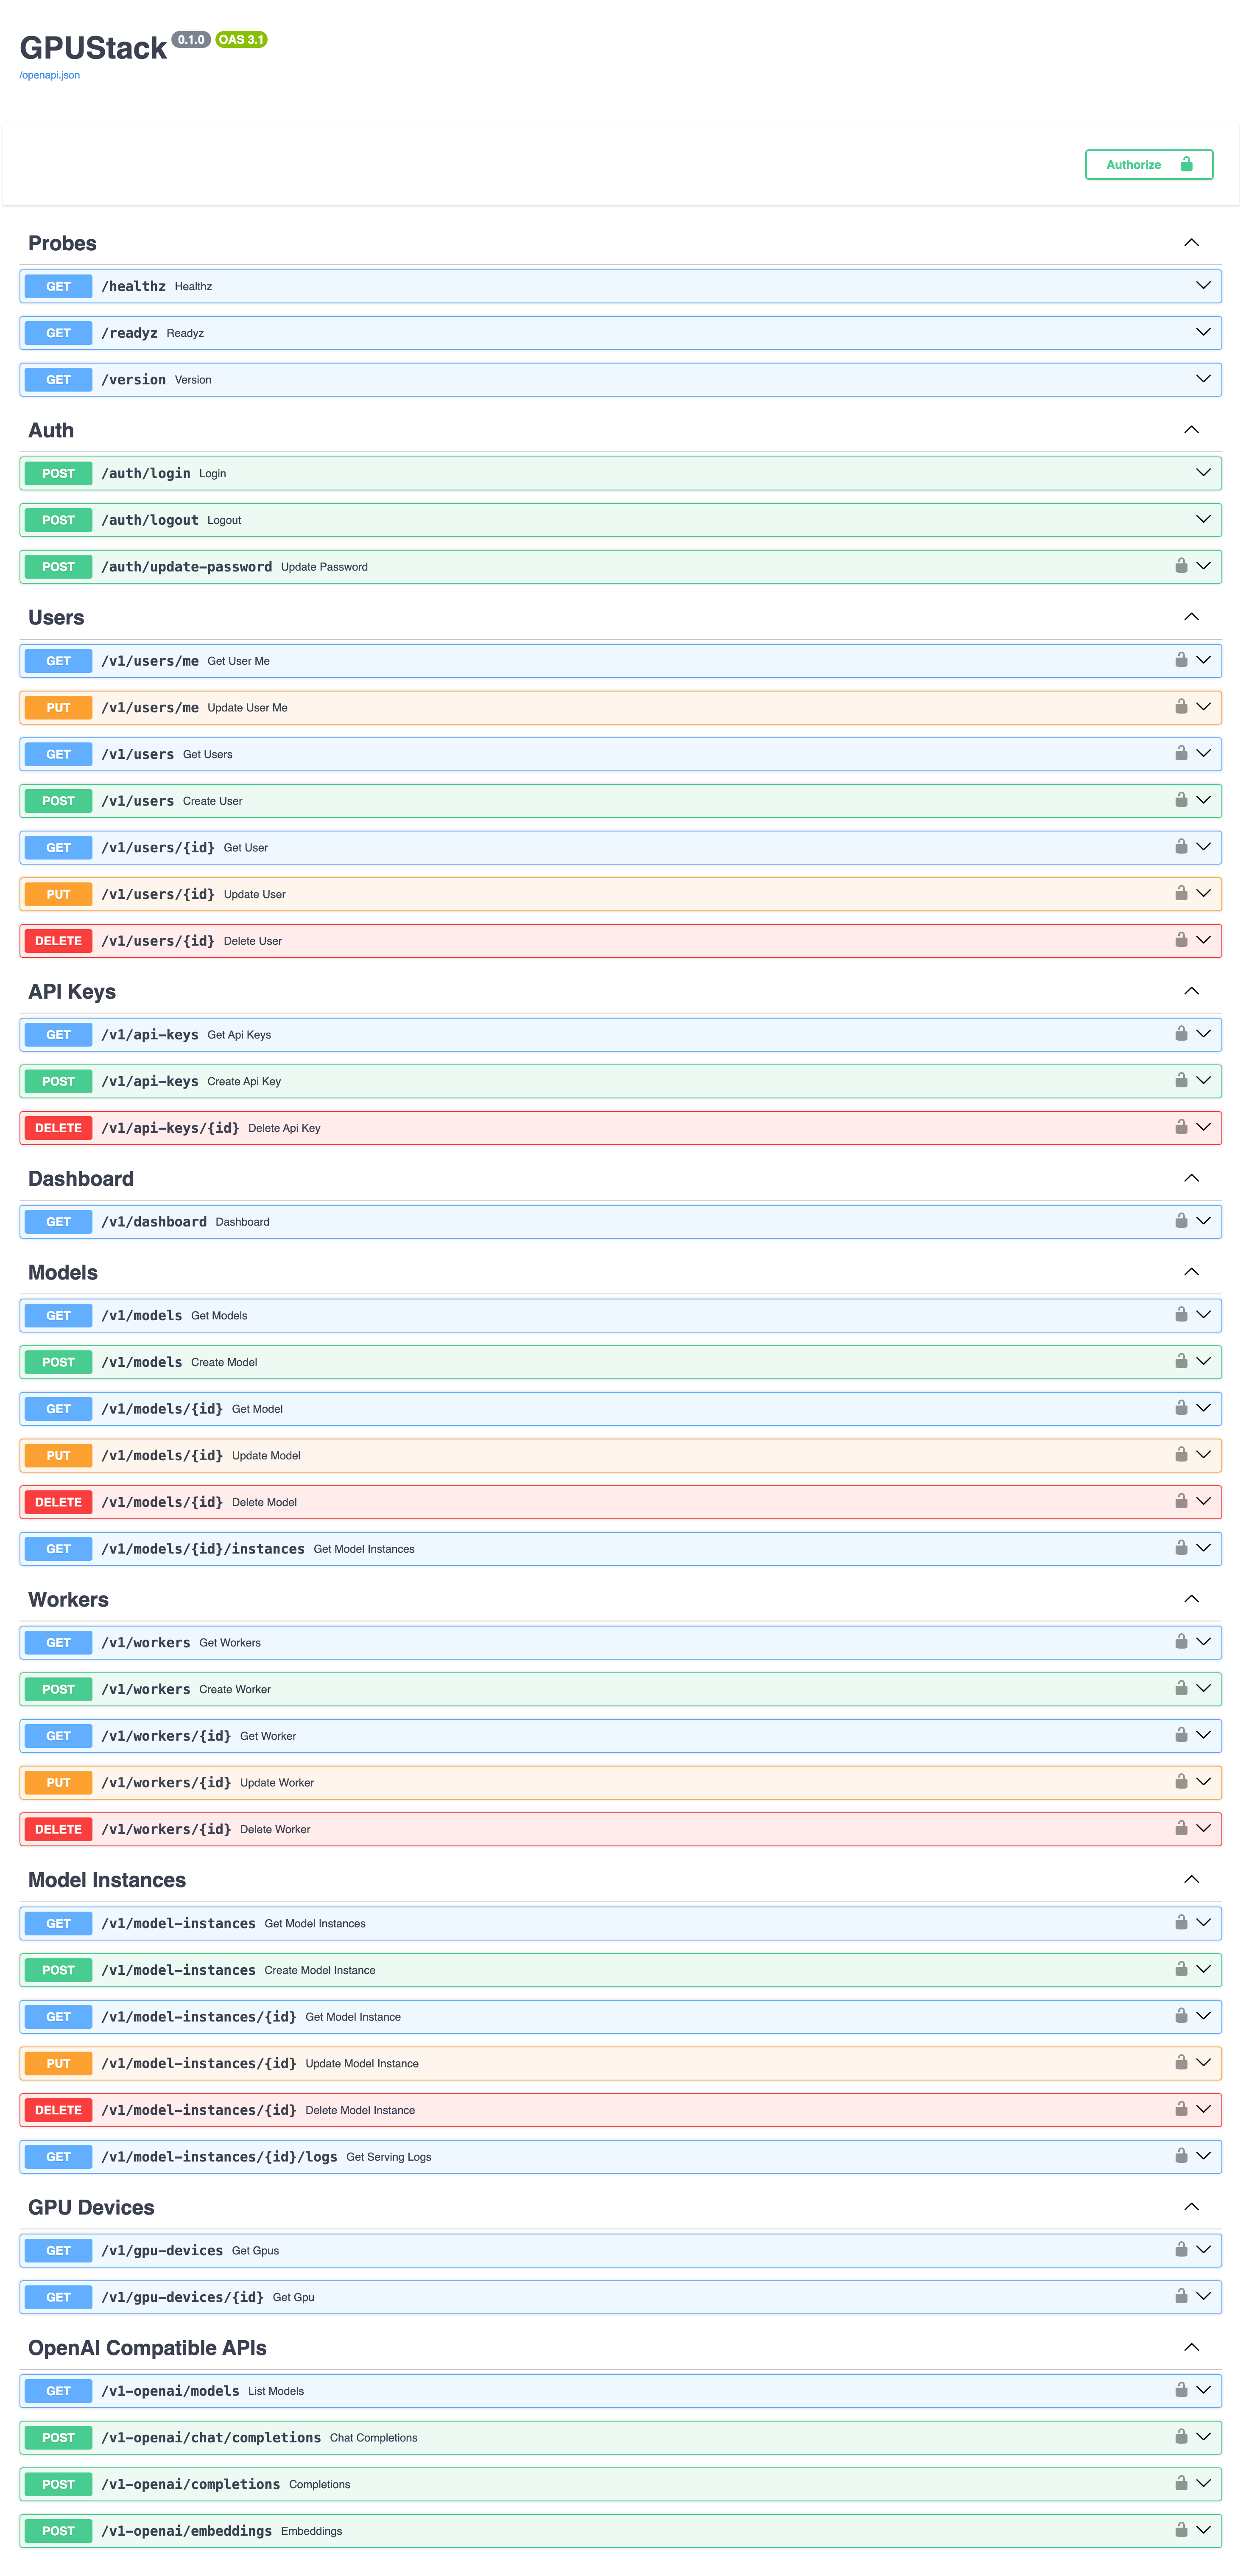Open the GET /v1/models/{id} Get Model endpoint

[x=620, y=1408]
